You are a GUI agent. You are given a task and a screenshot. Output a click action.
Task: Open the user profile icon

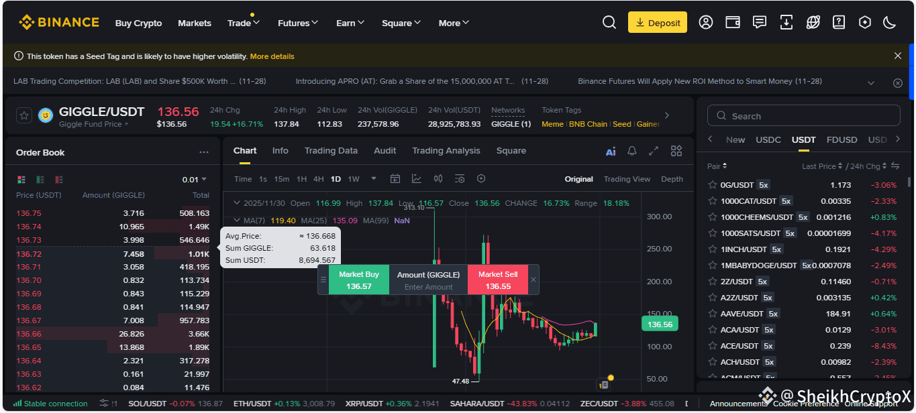coord(706,22)
